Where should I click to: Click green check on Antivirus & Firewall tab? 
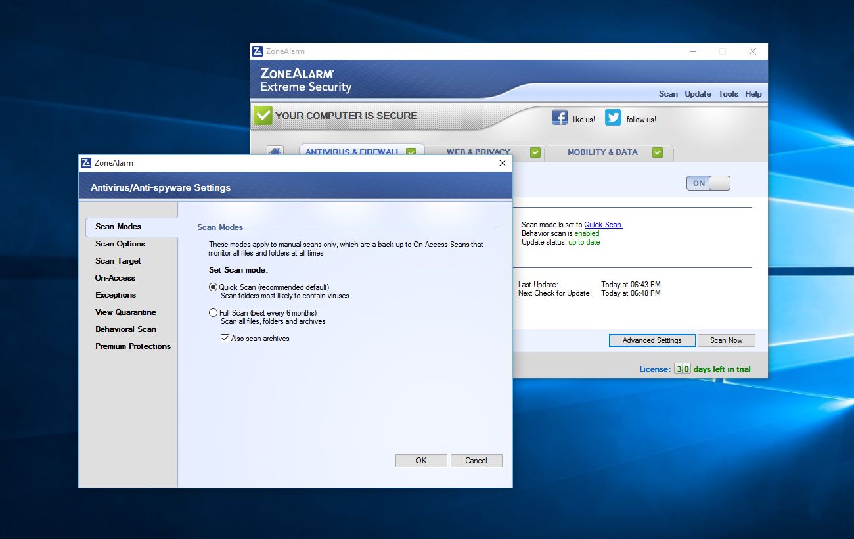coord(411,152)
